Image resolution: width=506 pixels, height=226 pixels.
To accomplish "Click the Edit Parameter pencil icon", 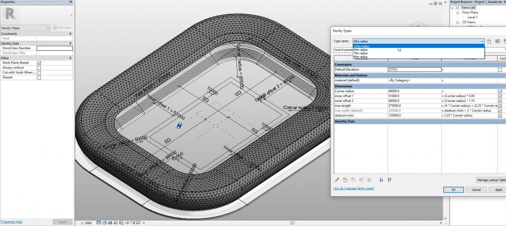I will pyautogui.click(x=337, y=180).
